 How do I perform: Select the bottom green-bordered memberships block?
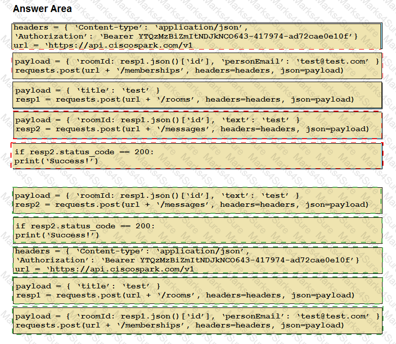[197, 320]
